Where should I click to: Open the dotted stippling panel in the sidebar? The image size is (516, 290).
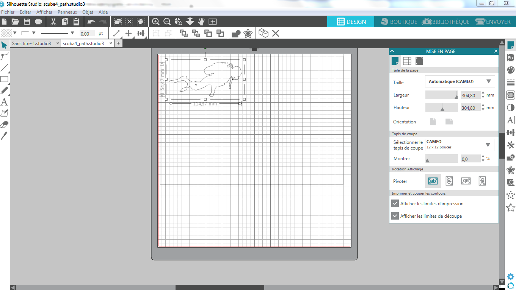click(x=511, y=195)
